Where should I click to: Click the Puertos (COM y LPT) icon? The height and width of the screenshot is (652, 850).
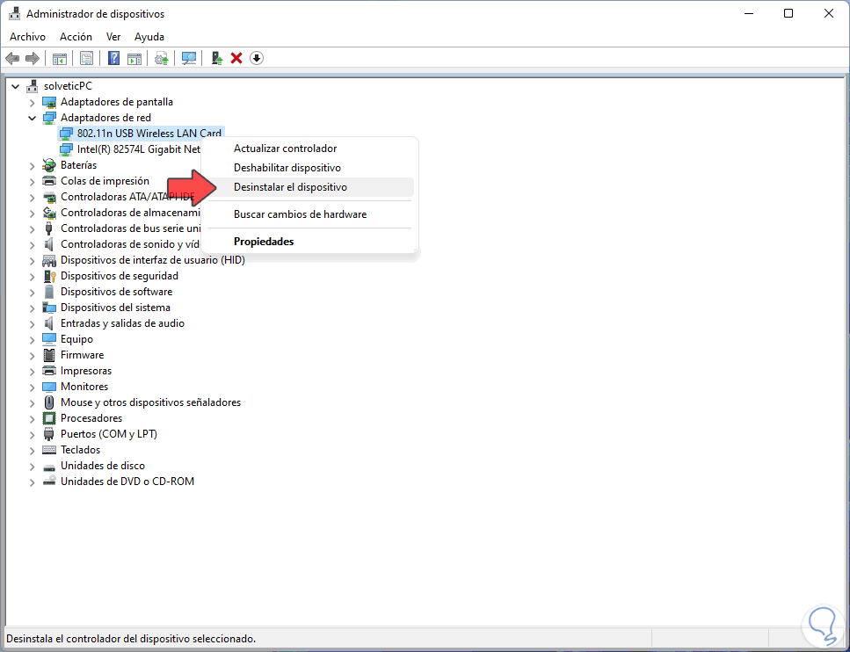(49, 434)
